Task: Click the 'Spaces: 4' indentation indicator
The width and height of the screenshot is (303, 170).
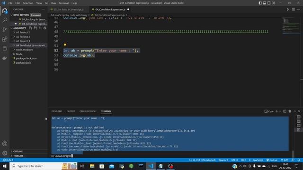Action: (223, 160)
